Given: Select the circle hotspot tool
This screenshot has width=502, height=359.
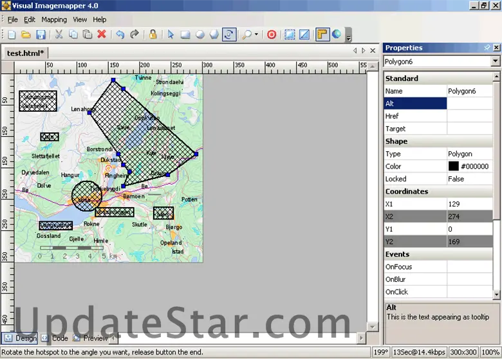Looking at the screenshot, I should 200,34.
